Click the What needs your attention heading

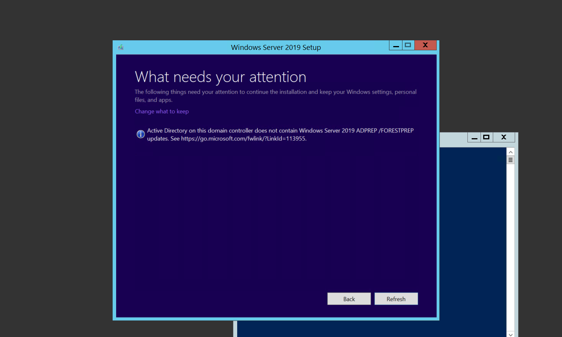[x=220, y=77]
